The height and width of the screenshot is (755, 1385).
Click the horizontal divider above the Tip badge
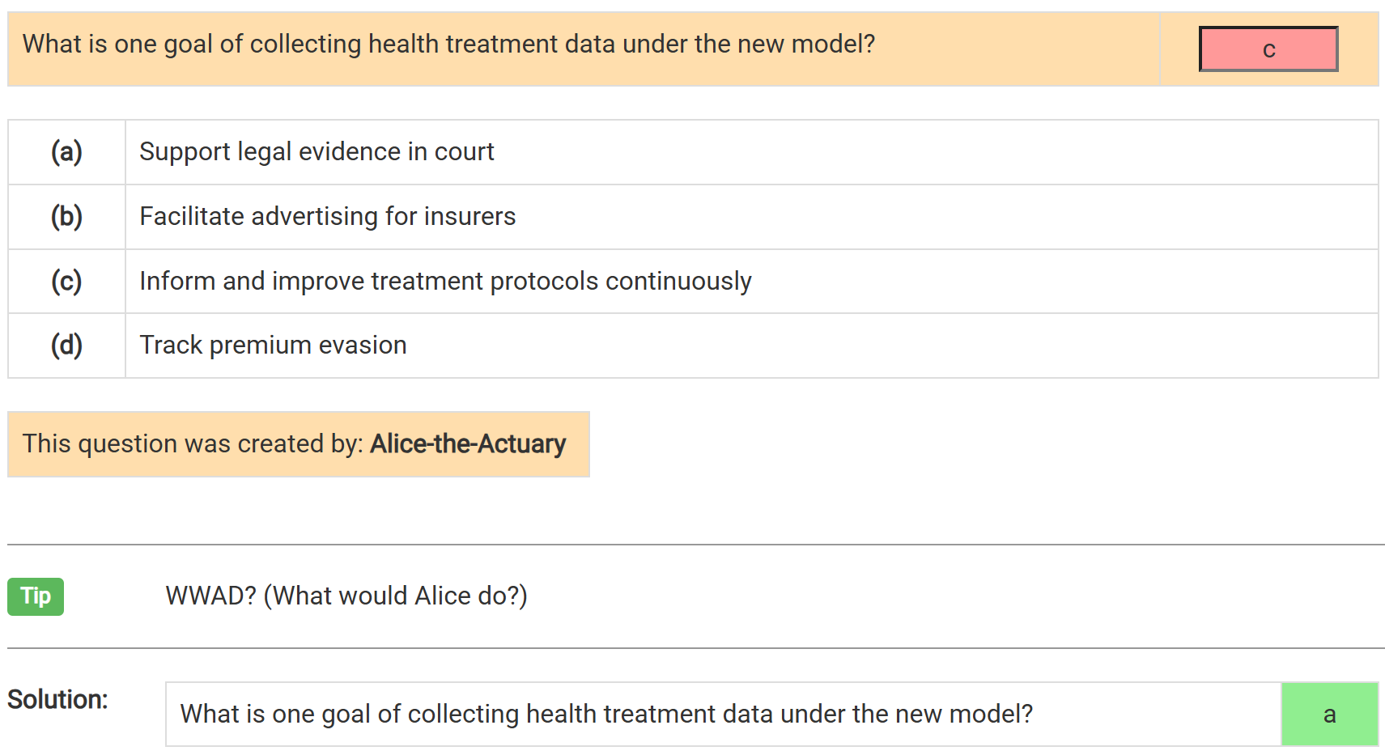(696, 545)
